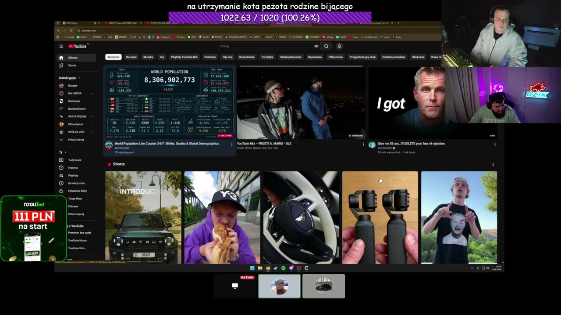Open the gimbal cameras Short
This screenshot has height=315, width=561.
click(380, 217)
